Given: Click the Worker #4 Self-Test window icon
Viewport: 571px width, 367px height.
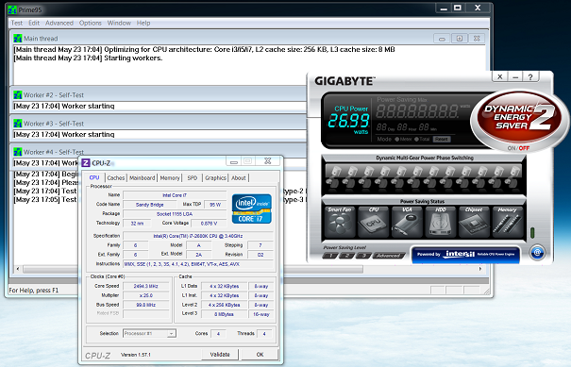Looking at the screenshot, I should 18,152.
